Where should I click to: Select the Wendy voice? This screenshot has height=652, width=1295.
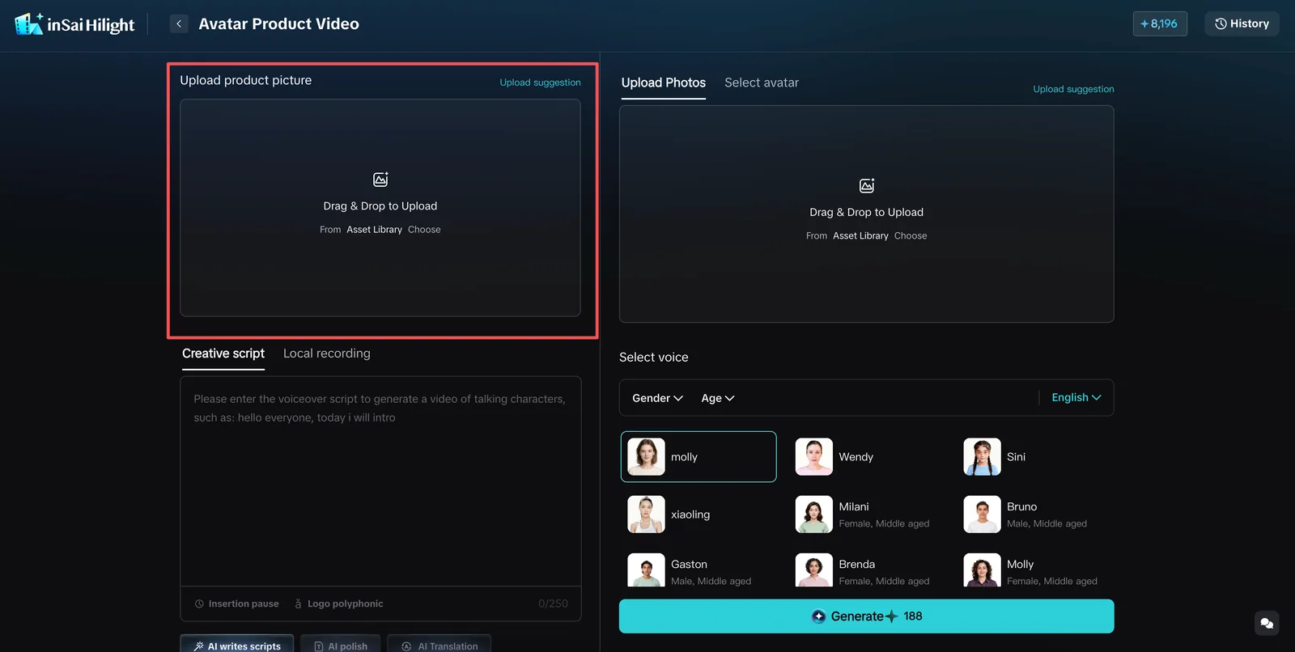tap(866, 457)
